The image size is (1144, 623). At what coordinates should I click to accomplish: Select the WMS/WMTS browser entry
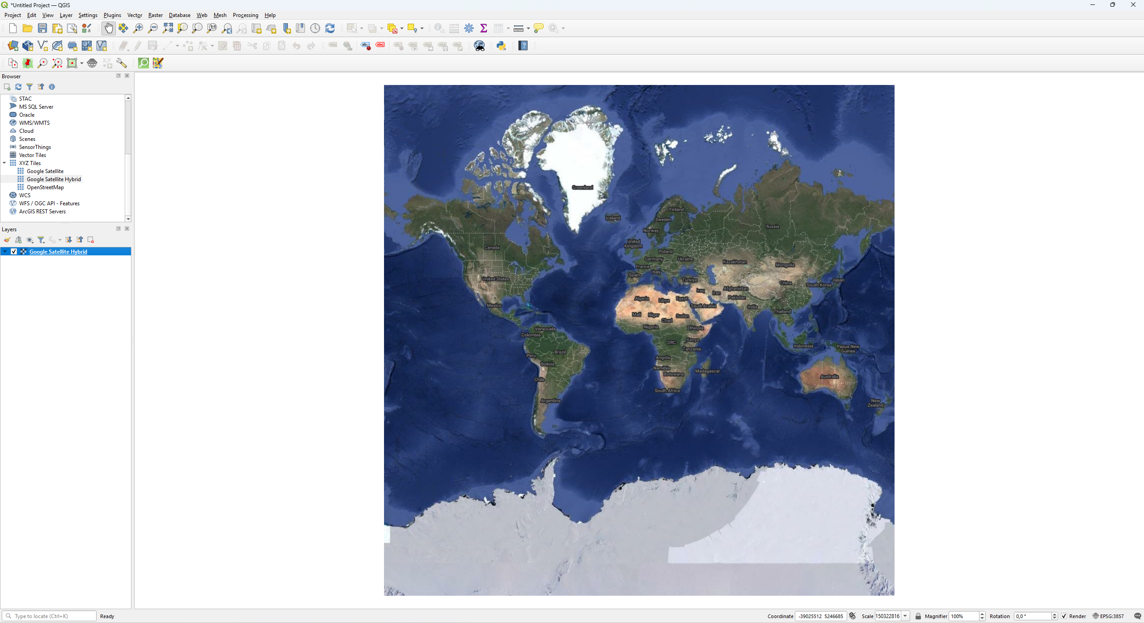tap(34, 123)
